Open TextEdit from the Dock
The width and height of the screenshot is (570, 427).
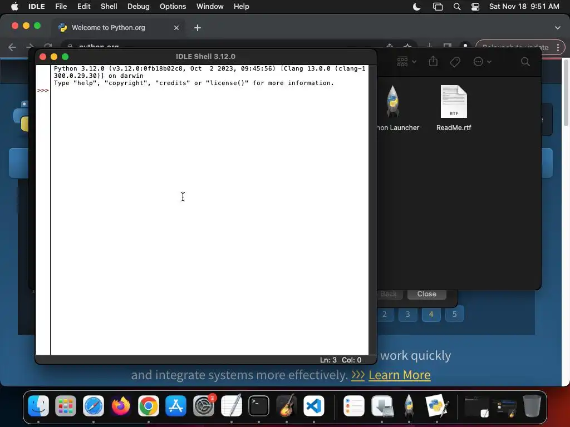tap(231, 405)
